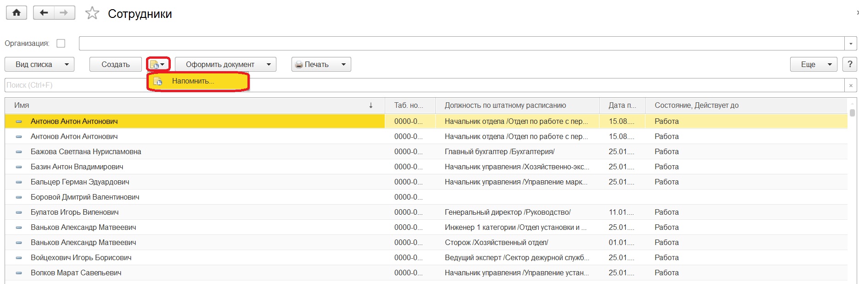Select highlighted row Антонов Антон Антонович
This screenshot has width=859, height=284.
coord(426,121)
